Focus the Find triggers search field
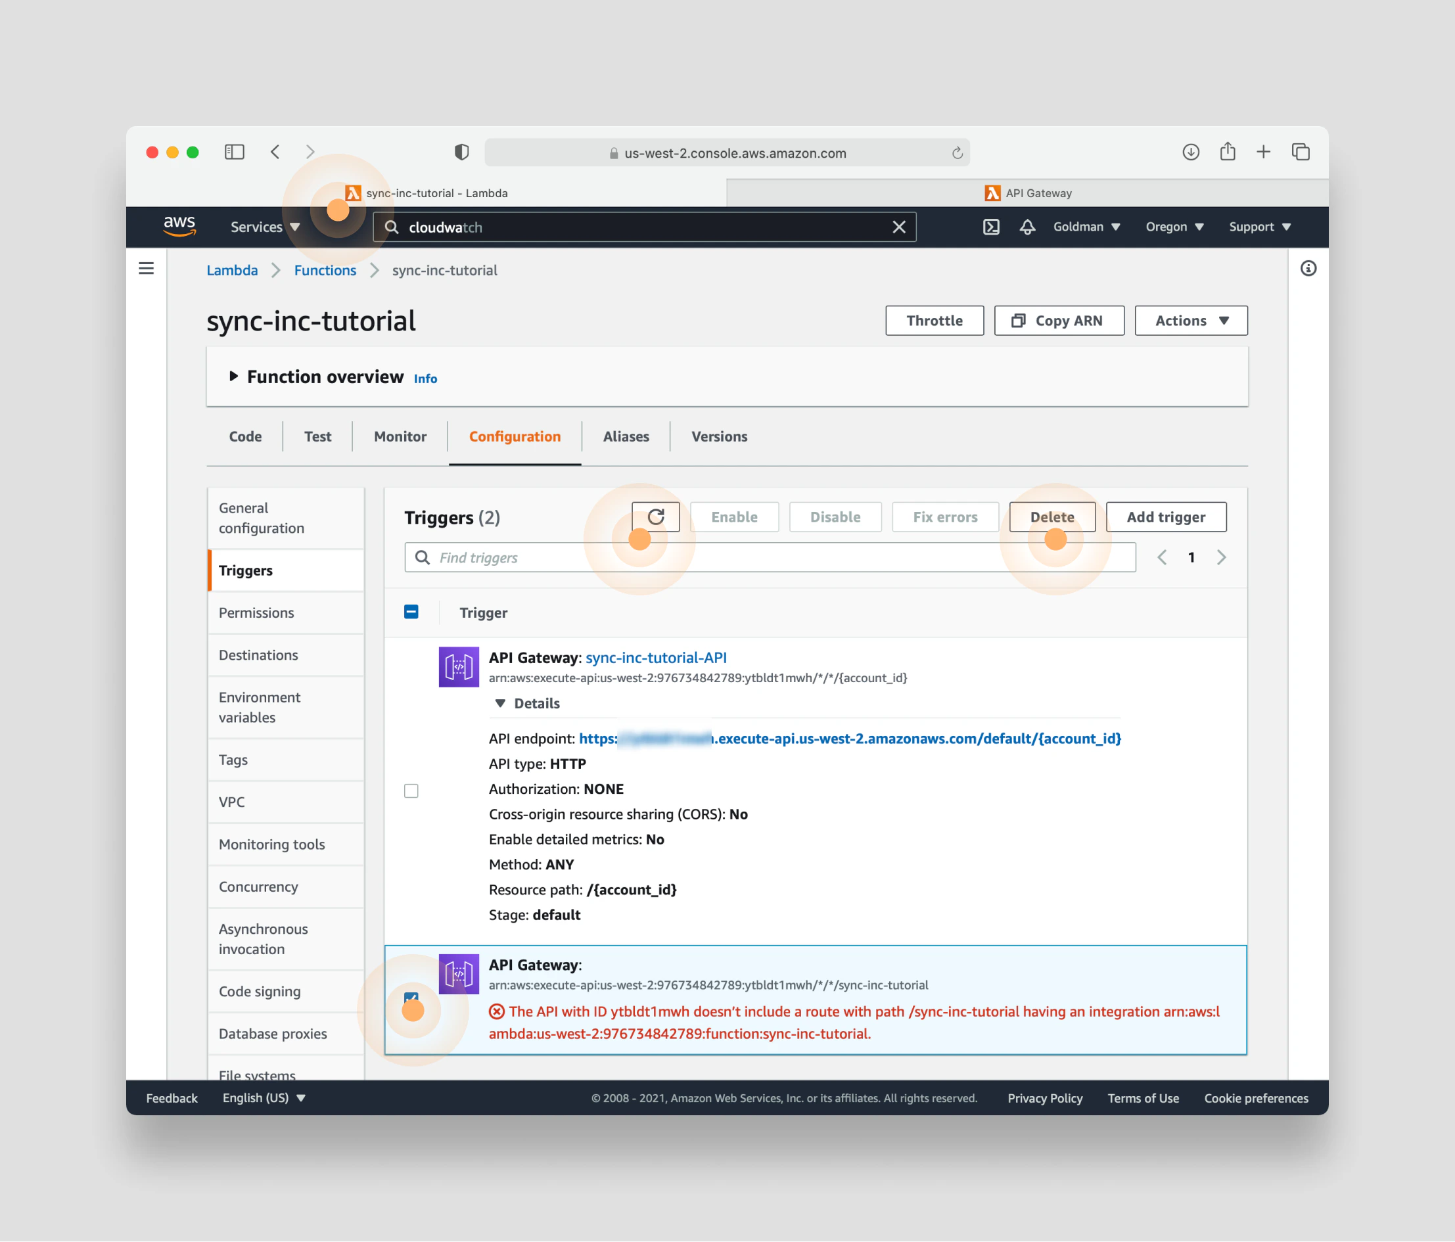 770,557
